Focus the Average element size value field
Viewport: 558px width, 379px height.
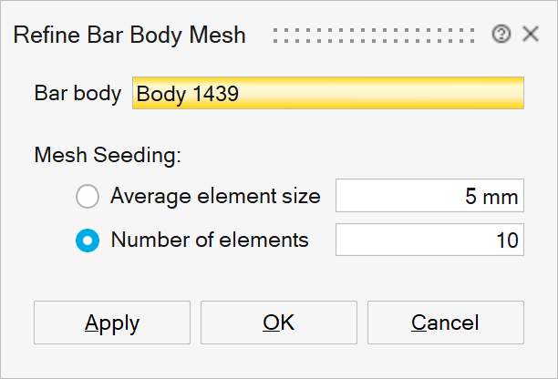(429, 196)
